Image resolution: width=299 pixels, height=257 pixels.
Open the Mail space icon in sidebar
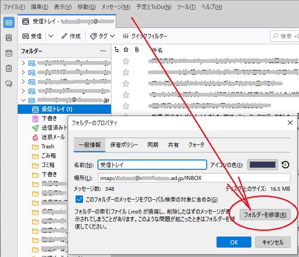pyautogui.click(x=8, y=22)
